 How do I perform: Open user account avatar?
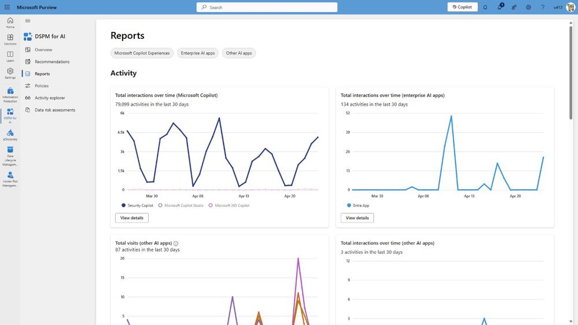(570, 7)
